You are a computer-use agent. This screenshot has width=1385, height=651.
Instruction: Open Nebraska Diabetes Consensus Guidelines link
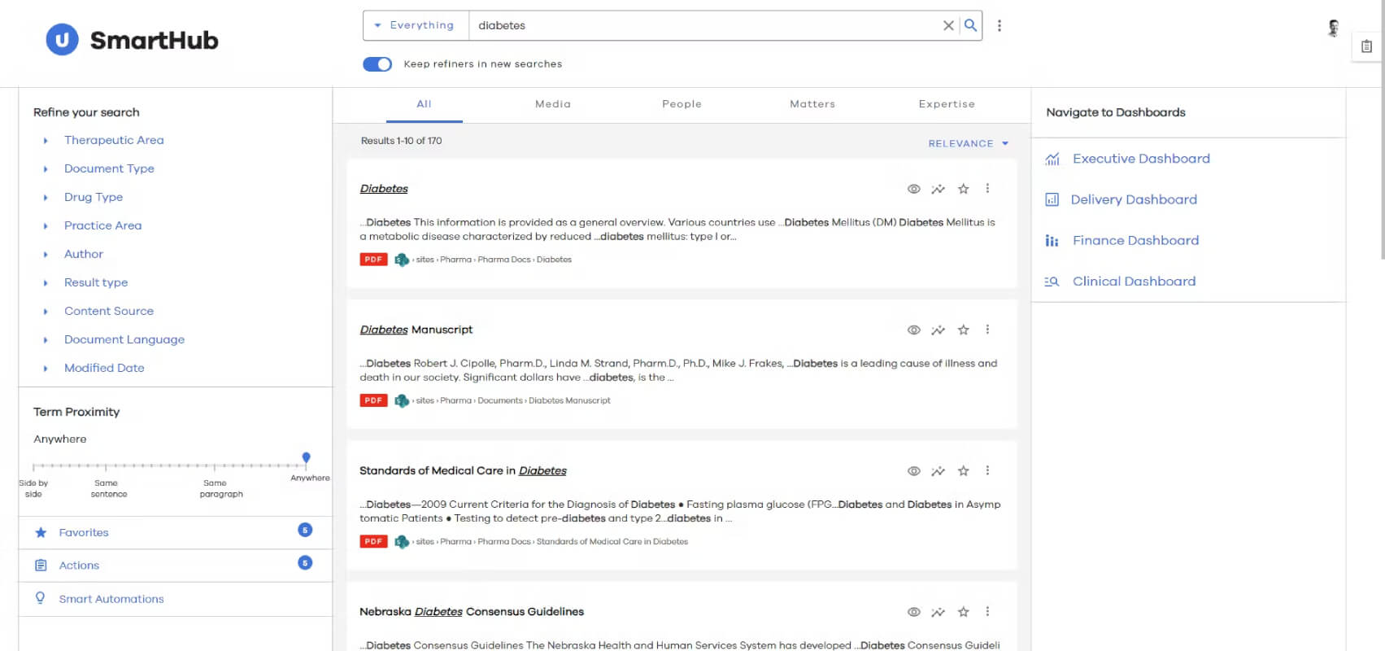(472, 612)
